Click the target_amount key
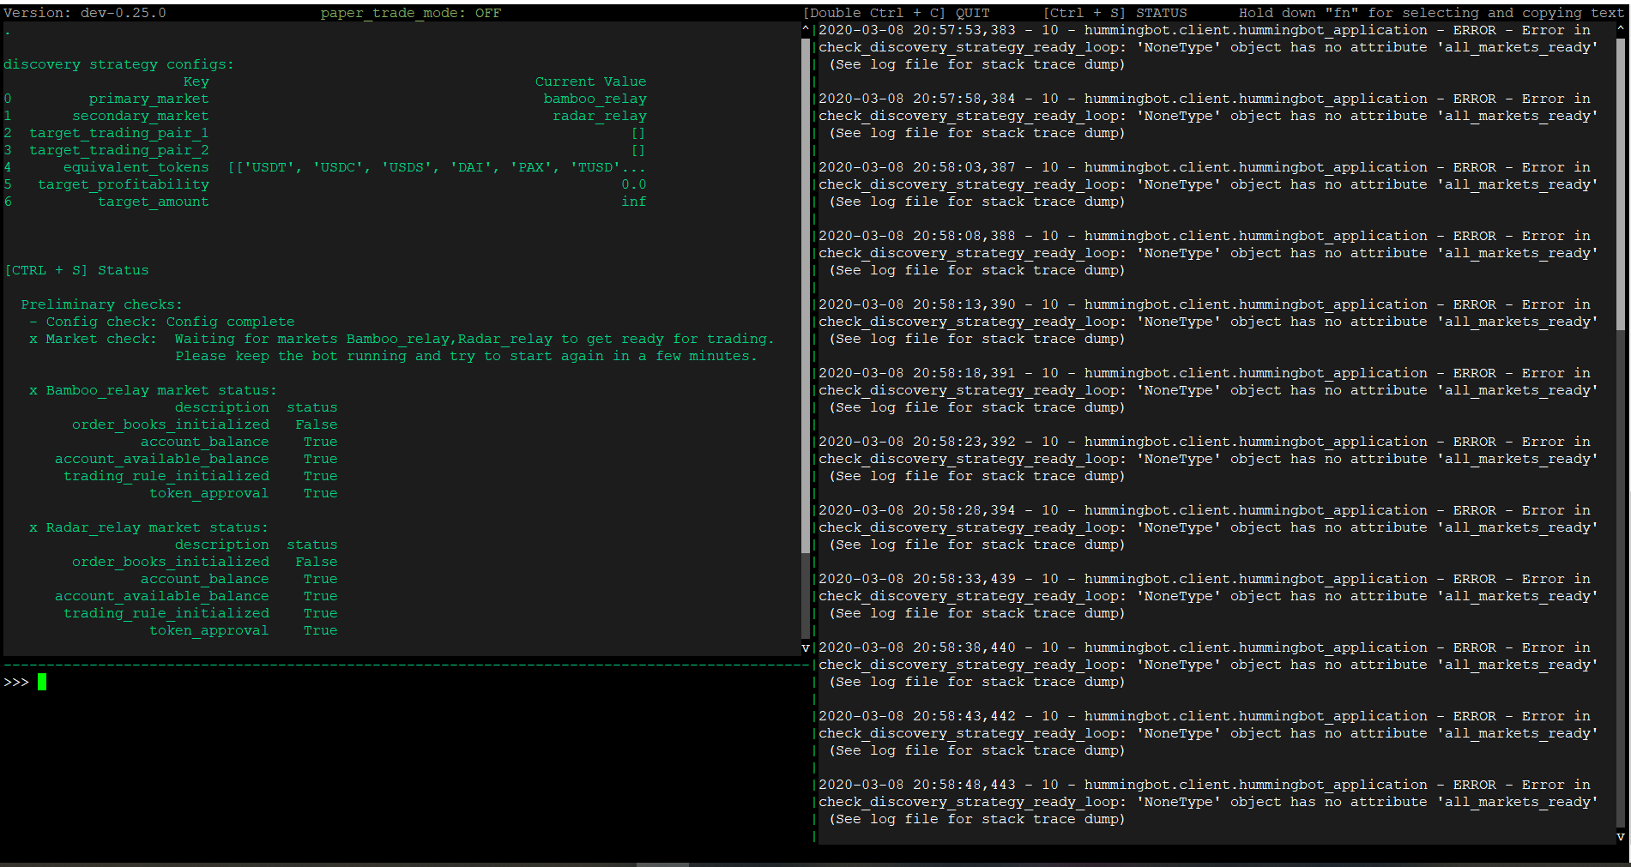Viewport: 1631px width, 867px height. coord(153,202)
